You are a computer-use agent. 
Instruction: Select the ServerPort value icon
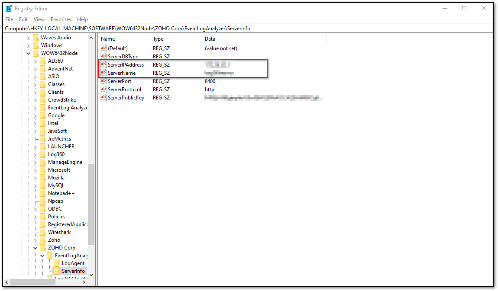point(103,81)
